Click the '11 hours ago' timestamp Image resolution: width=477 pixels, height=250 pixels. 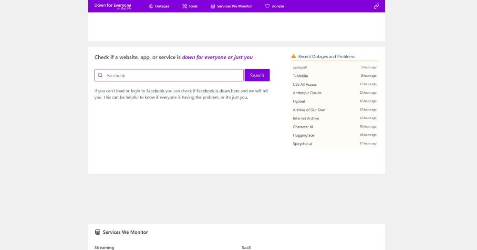point(368,84)
